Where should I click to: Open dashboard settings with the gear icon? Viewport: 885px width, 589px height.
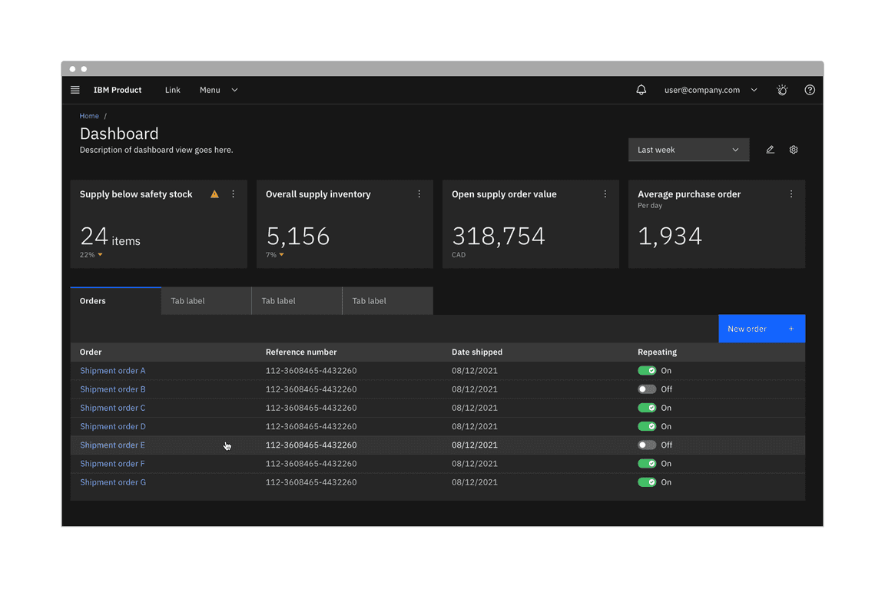click(793, 150)
